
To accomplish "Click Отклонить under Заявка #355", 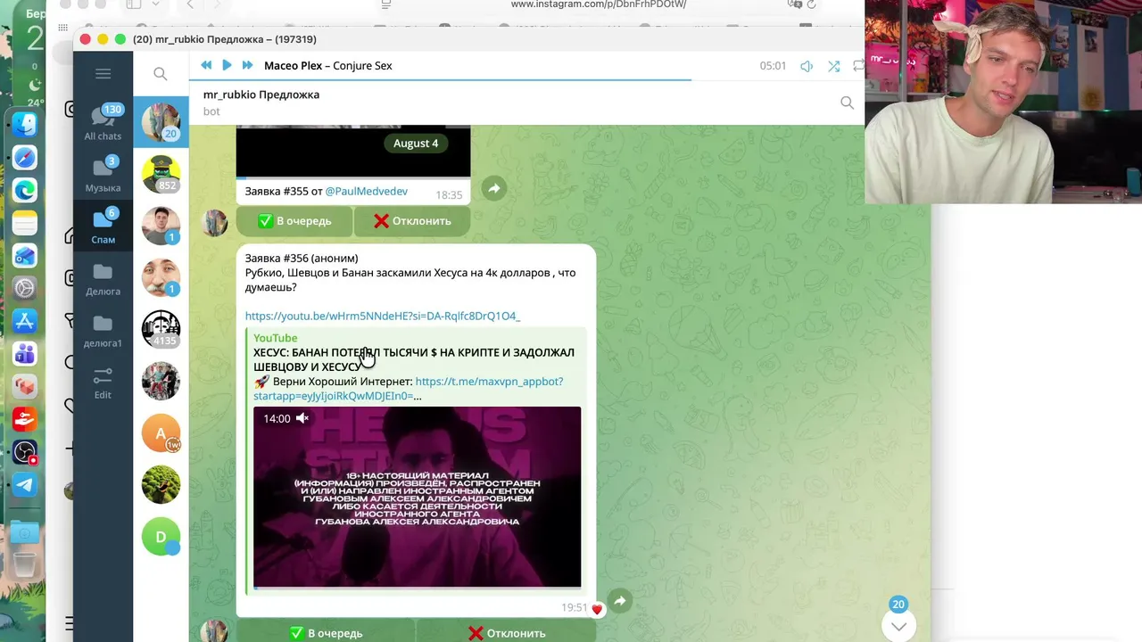I will 412,221.
